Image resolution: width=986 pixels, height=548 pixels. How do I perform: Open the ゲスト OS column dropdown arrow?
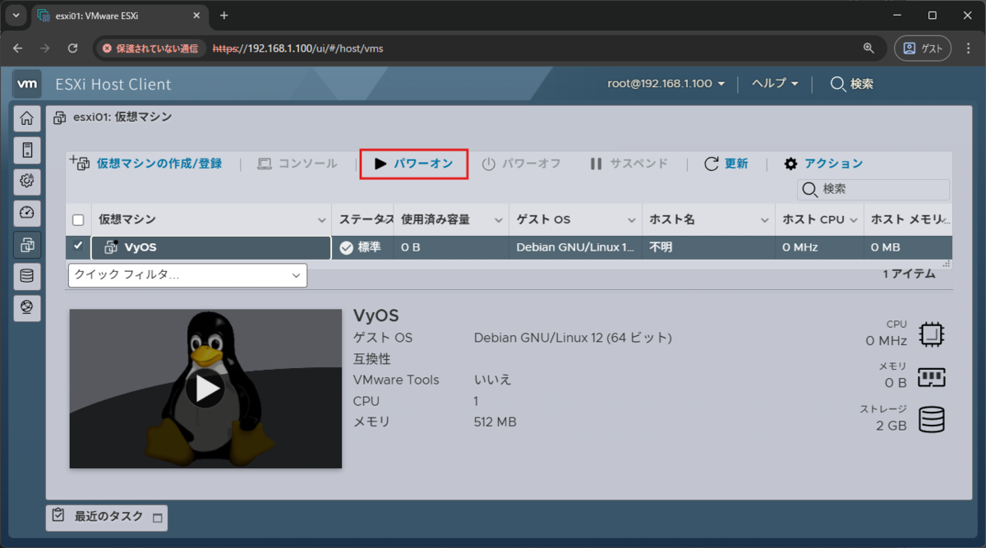pos(632,220)
